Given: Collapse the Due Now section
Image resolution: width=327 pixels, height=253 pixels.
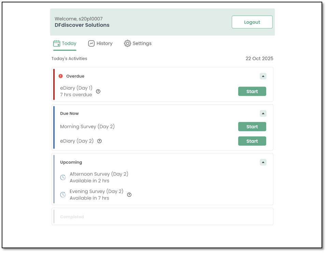Looking at the screenshot, I should tap(263, 113).
